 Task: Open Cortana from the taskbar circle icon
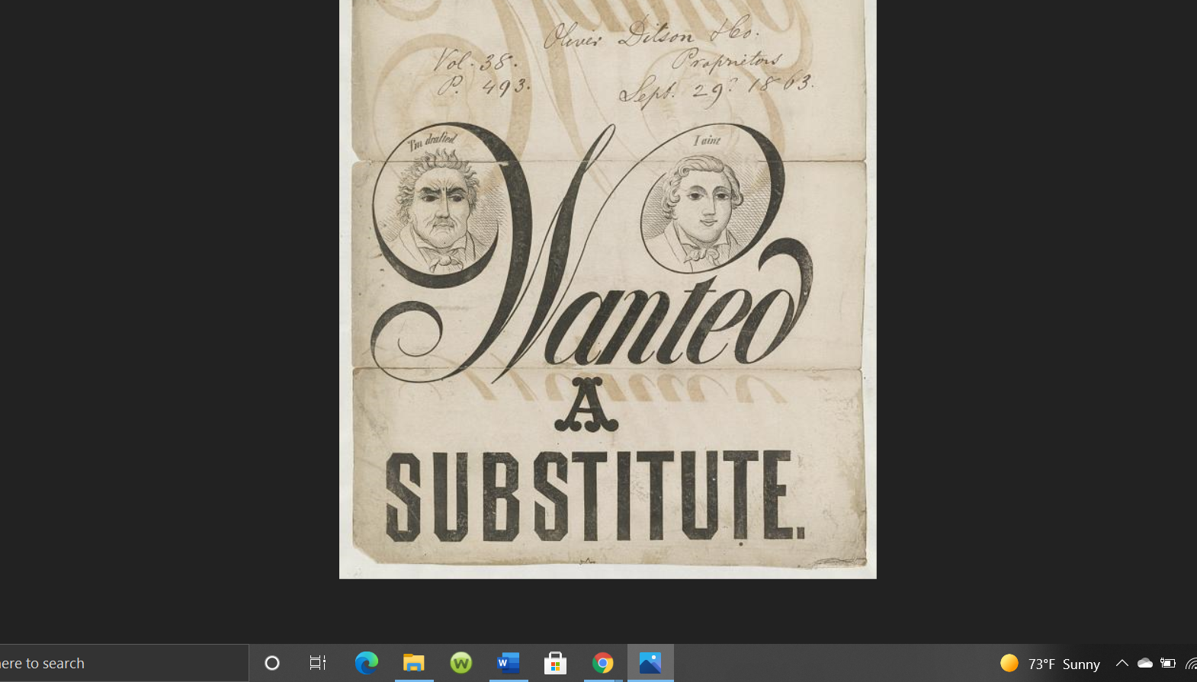271,663
